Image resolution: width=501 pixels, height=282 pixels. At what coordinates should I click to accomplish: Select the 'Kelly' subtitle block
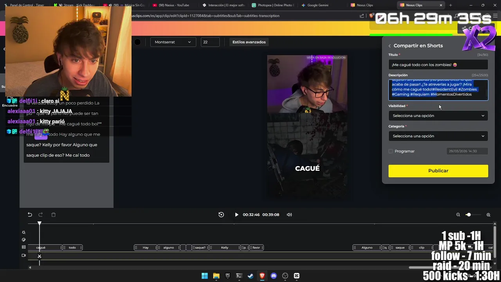click(x=225, y=248)
